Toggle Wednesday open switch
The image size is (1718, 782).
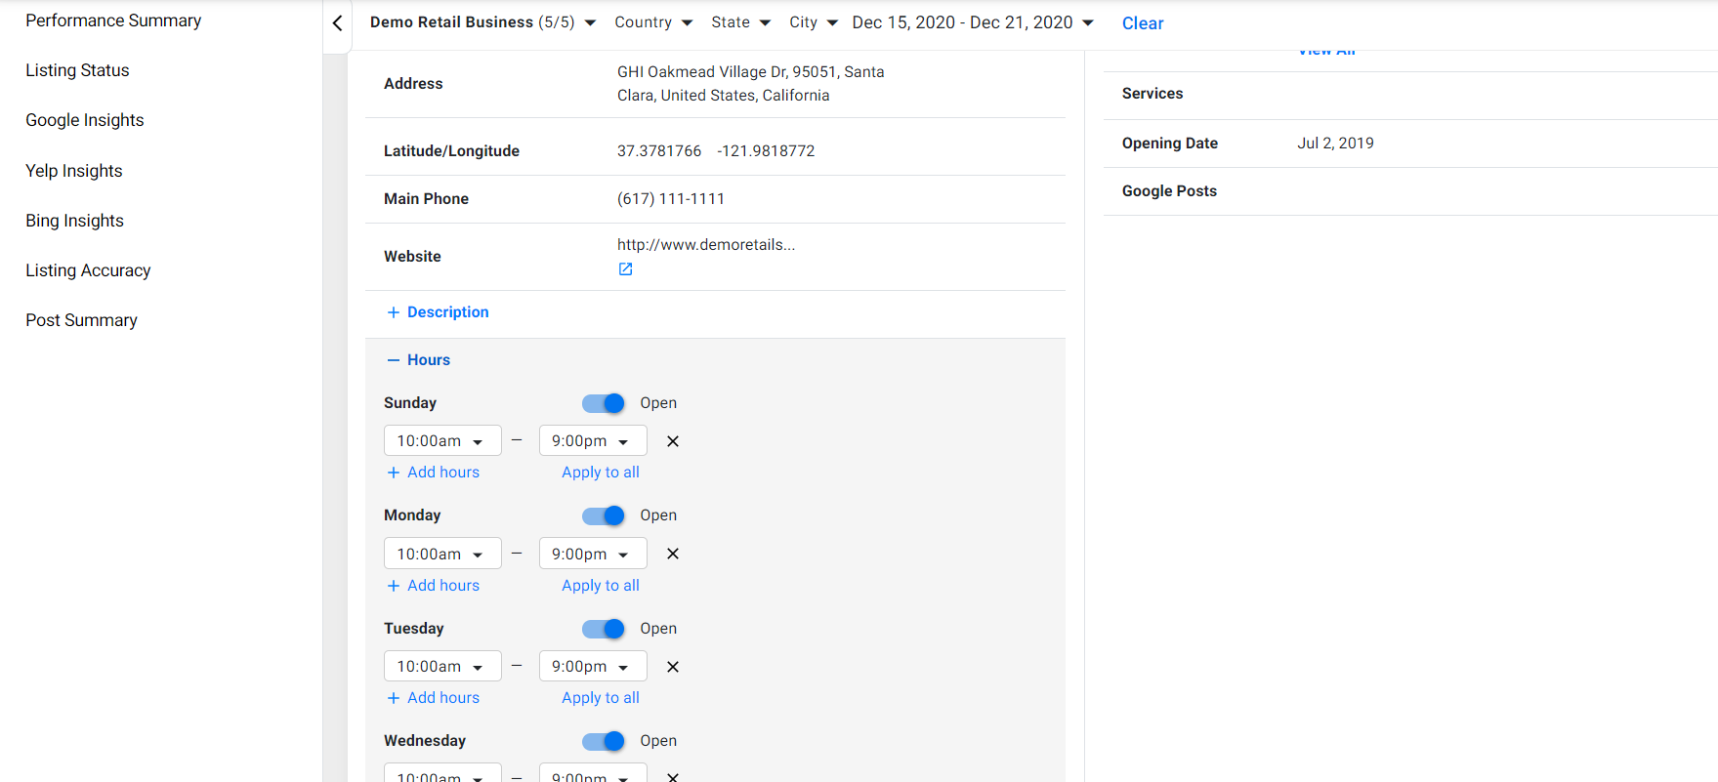pyautogui.click(x=604, y=741)
